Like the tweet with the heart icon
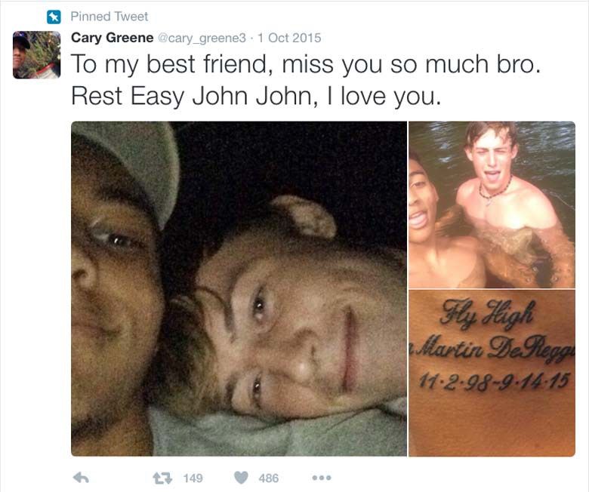 coord(241,478)
